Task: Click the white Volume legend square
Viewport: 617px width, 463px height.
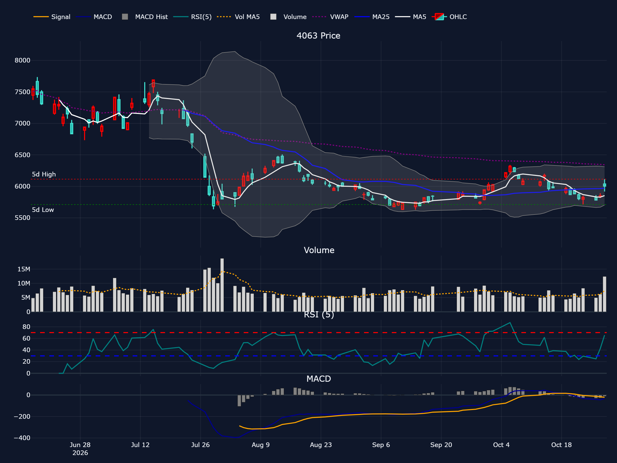Action: [x=273, y=17]
